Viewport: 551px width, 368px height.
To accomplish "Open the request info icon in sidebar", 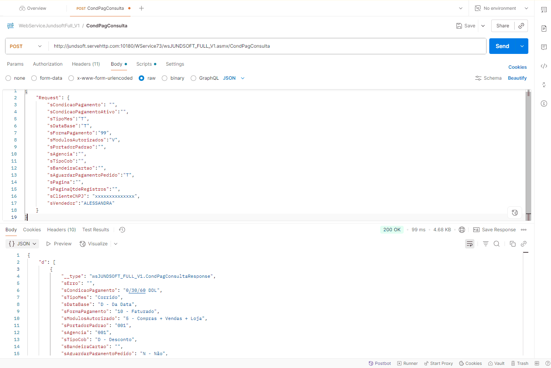I will tap(544, 104).
